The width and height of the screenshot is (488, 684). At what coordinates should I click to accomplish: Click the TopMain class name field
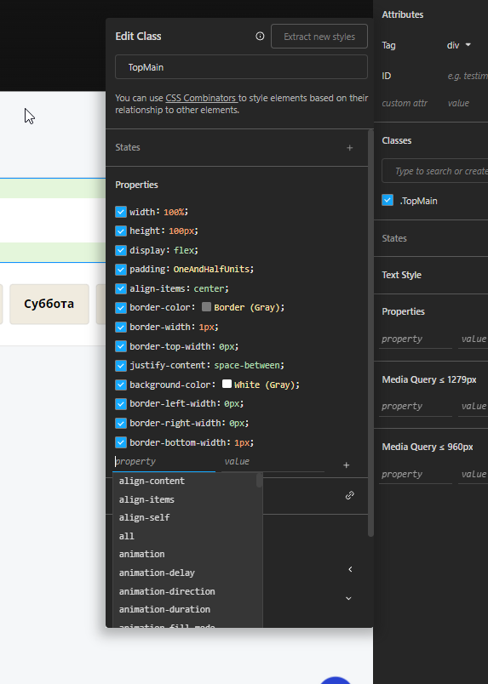click(x=241, y=67)
